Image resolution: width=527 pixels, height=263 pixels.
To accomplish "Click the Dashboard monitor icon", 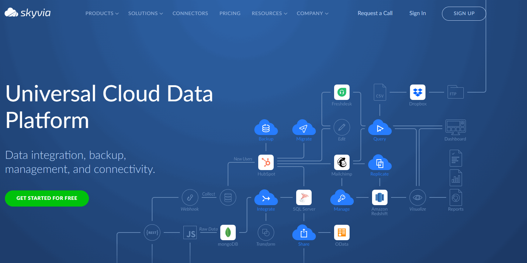I will [456, 127].
